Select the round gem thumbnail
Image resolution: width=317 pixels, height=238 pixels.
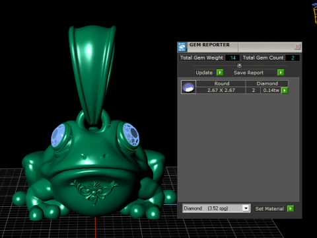coord(188,87)
